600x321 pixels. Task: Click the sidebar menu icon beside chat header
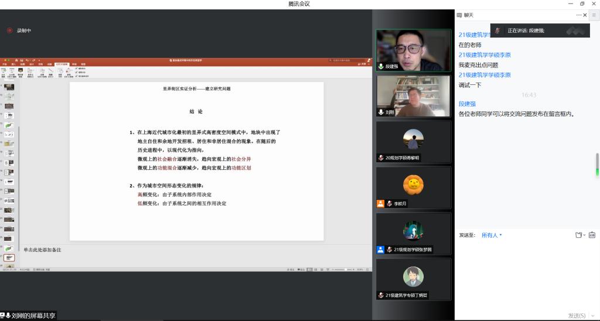pos(594,15)
